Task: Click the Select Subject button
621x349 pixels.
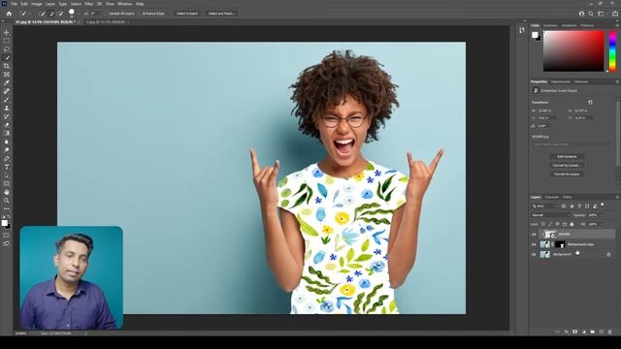Action: [x=187, y=14]
